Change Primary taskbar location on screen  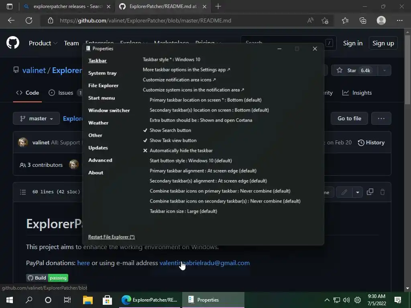[x=205, y=100]
